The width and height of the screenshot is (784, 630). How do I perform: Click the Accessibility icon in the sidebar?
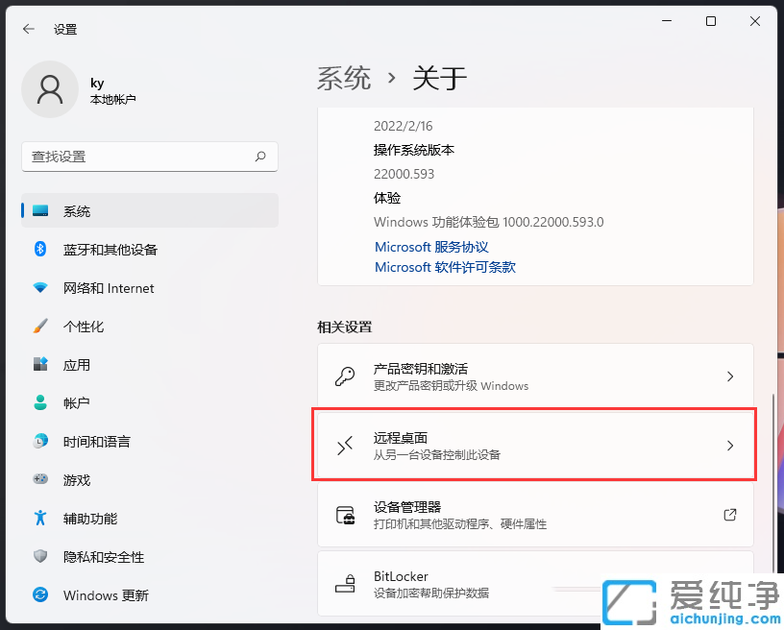click(40, 518)
